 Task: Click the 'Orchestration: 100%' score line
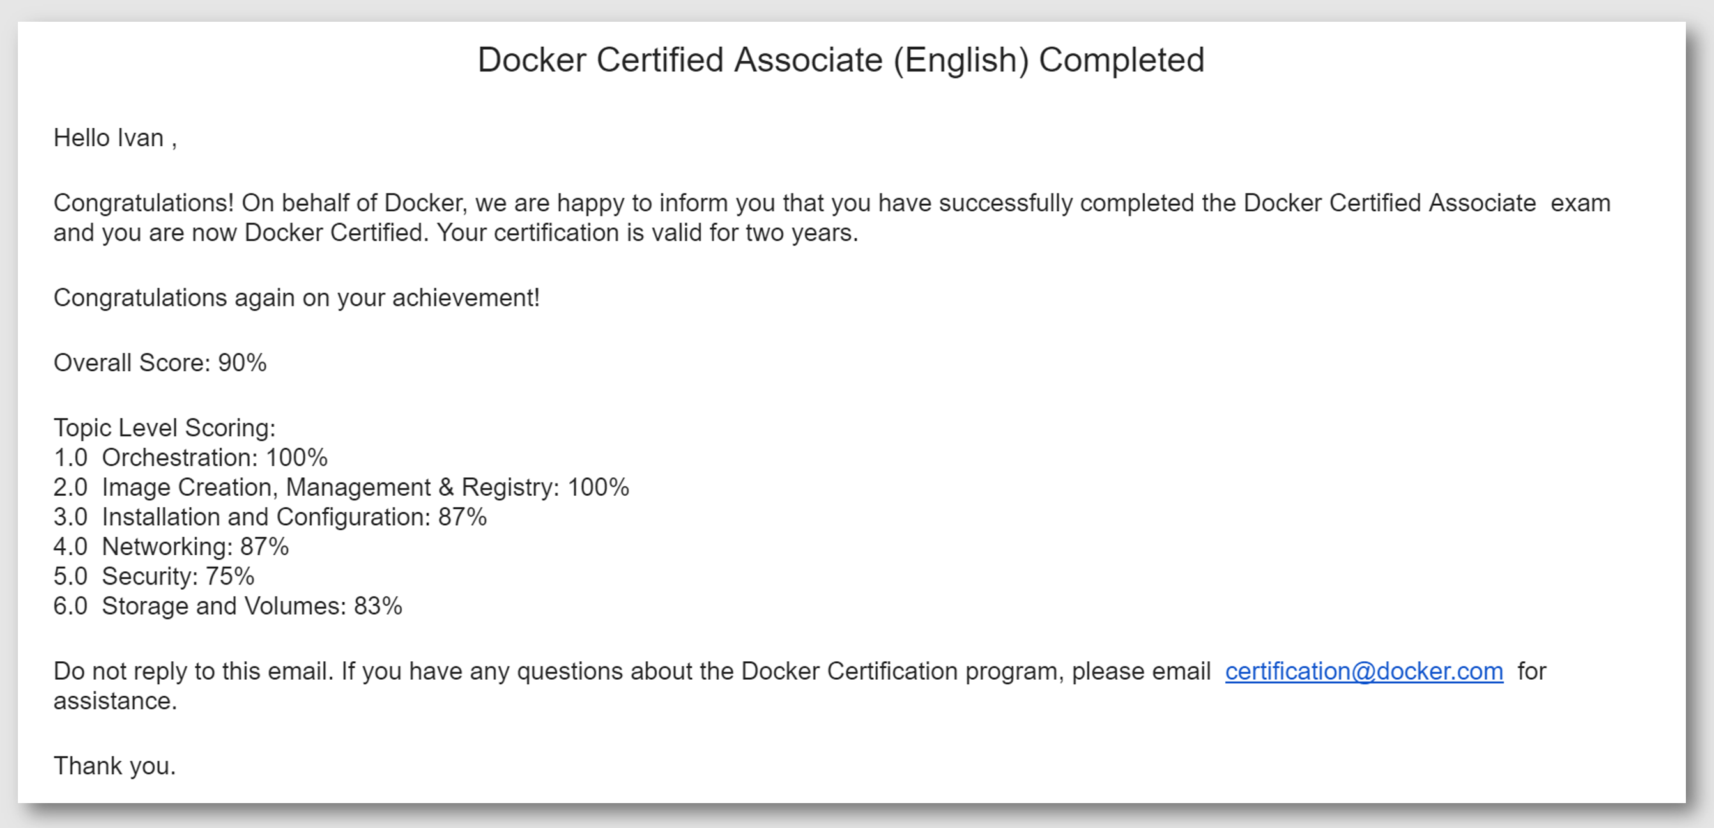coord(214,457)
